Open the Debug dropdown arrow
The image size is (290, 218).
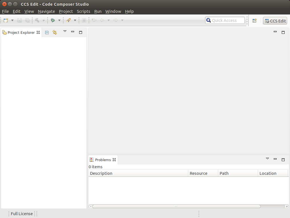point(59,20)
